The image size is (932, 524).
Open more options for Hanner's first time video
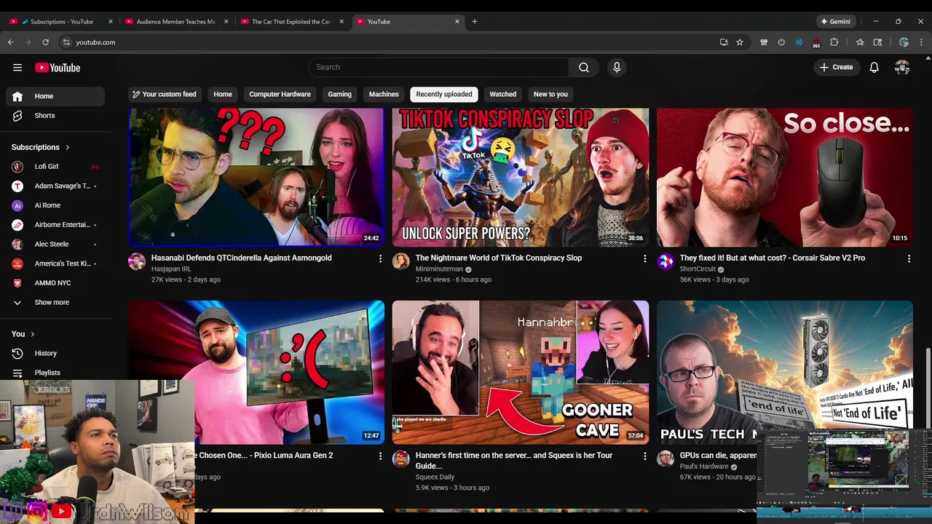[x=644, y=456]
